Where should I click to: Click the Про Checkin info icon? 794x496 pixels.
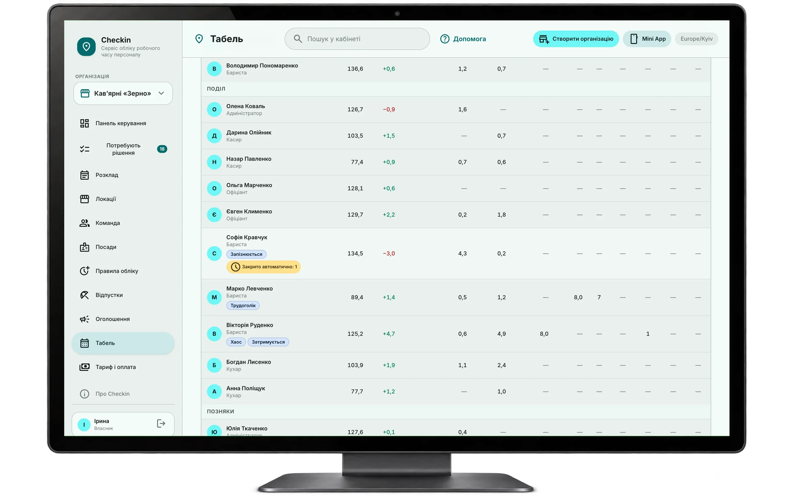(84, 394)
